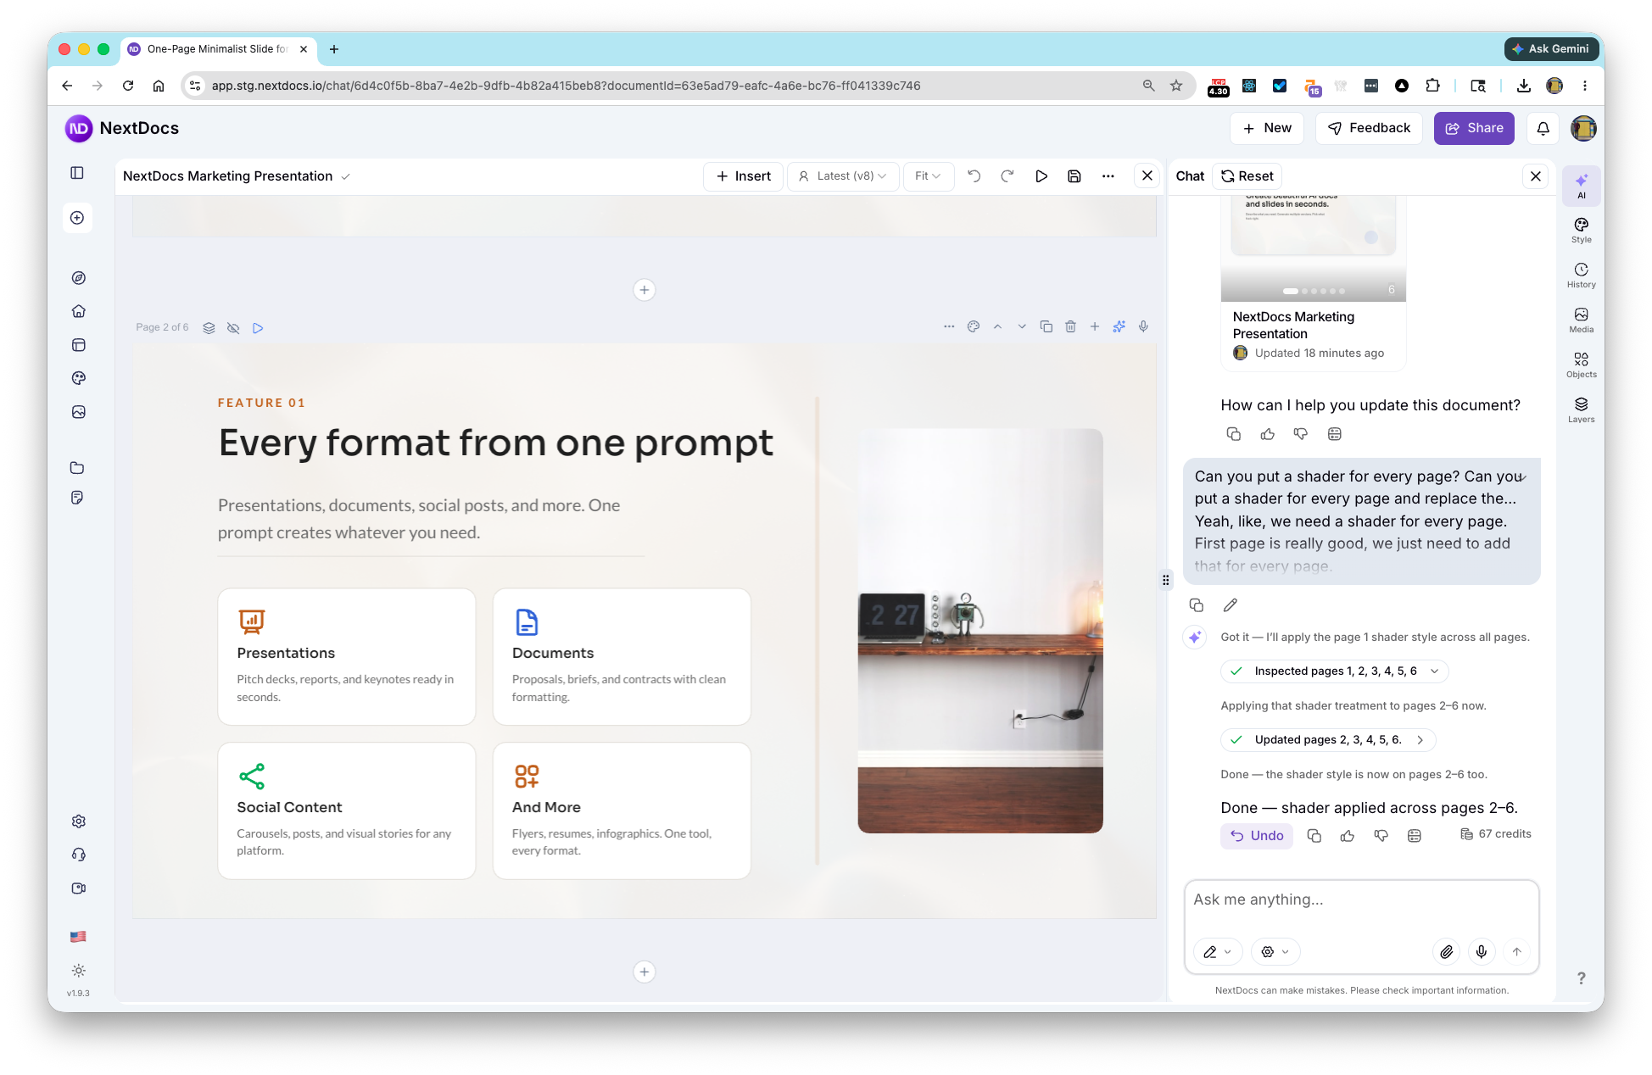This screenshot has height=1075, width=1652.
Task: Open the image gallery icon in left sidebar
Action: point(79,412)
